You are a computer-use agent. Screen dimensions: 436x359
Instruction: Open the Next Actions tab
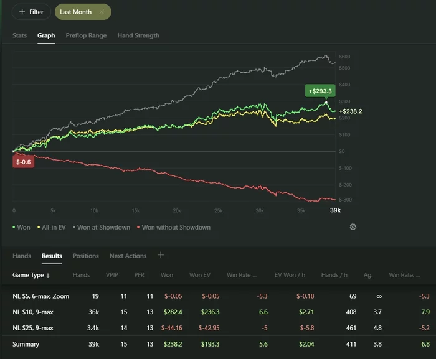128,256
